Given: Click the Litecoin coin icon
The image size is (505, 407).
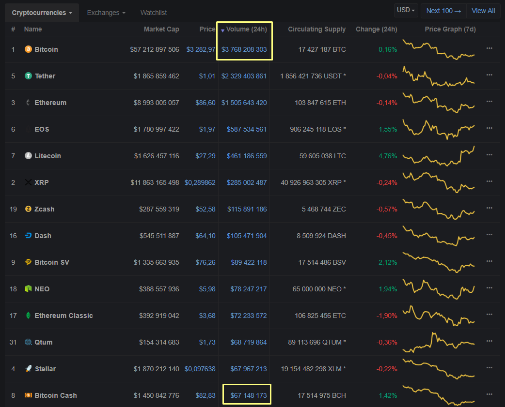Looking at the screenshot, I should [28, 156].
